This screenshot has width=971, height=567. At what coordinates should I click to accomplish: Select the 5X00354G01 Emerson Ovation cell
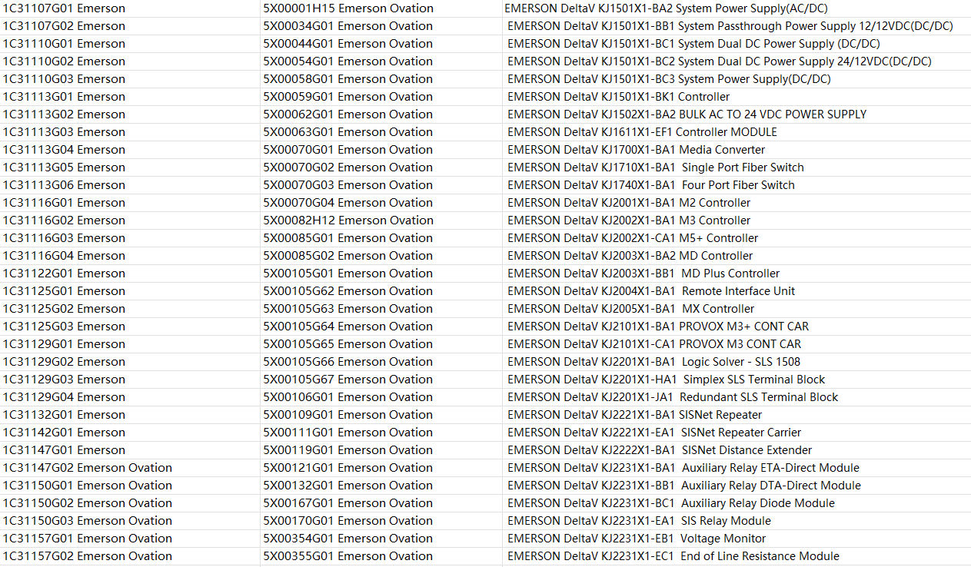click(x=348, y=539)
